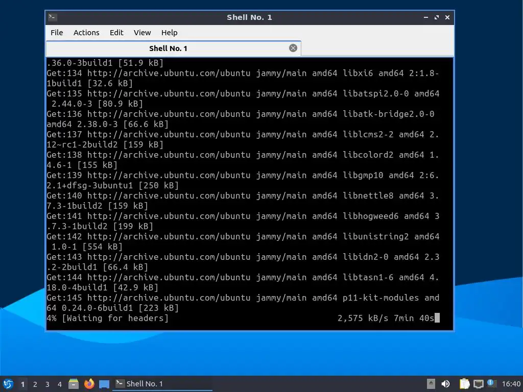
Task: Click the '2.44.0-3 [80.9 kB]' text
Action: pyautogui.click(x=98, y=104)
